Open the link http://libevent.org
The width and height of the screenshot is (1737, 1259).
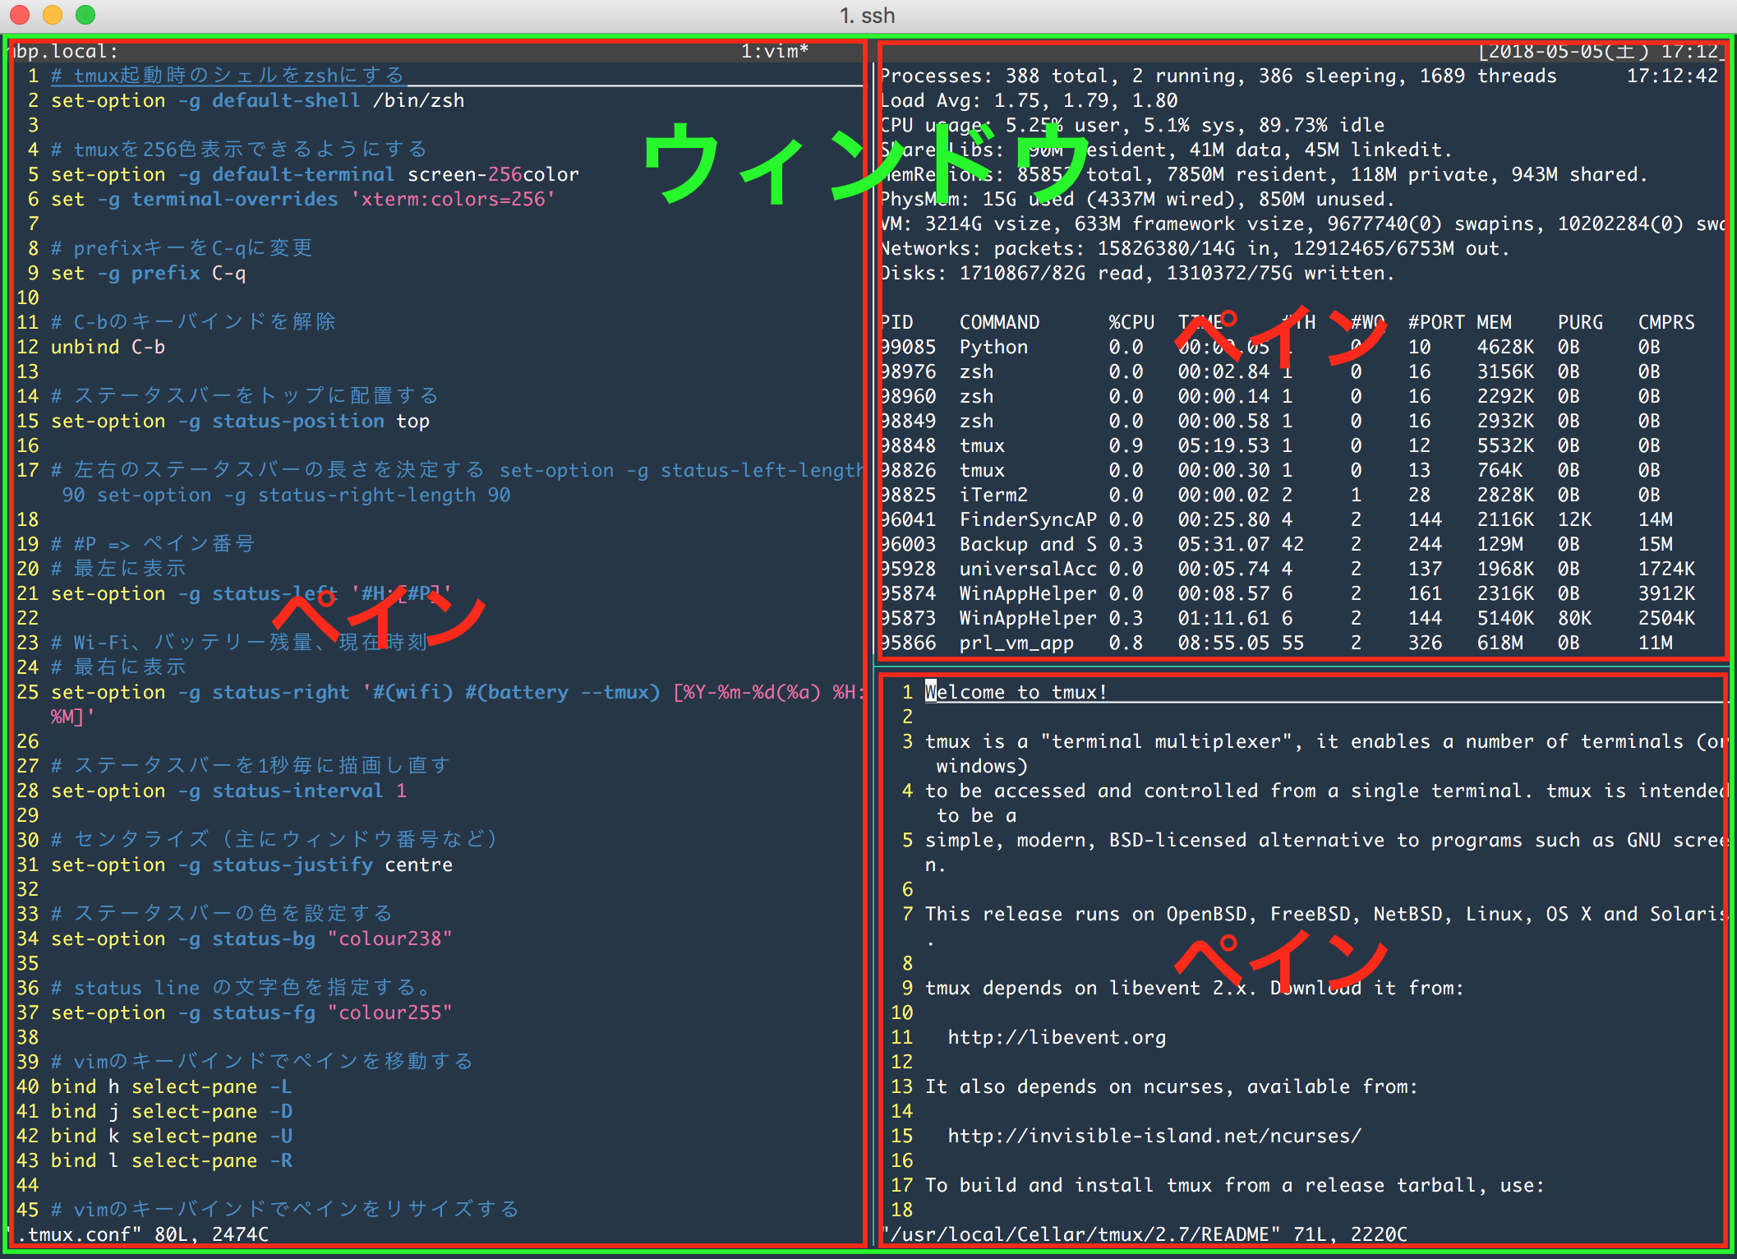click(x=1057, y=1036)
